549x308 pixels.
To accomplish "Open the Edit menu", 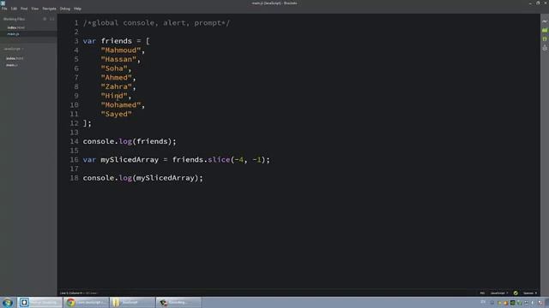I will (14, 9).
